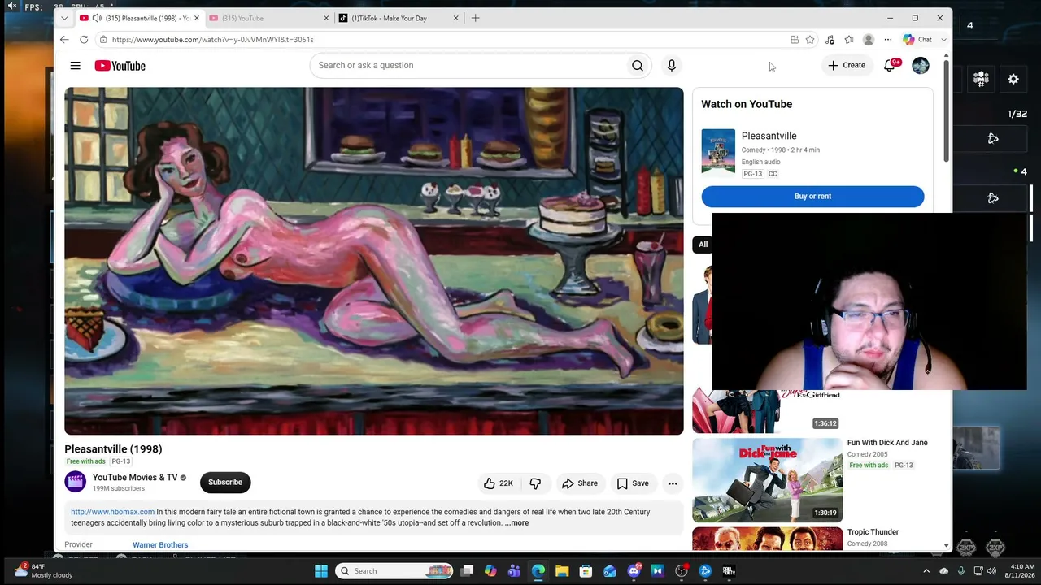Screen dimensions: 1041x585
Task: Open the YouTube guide hamburger menu
Action: click(75, 66)
